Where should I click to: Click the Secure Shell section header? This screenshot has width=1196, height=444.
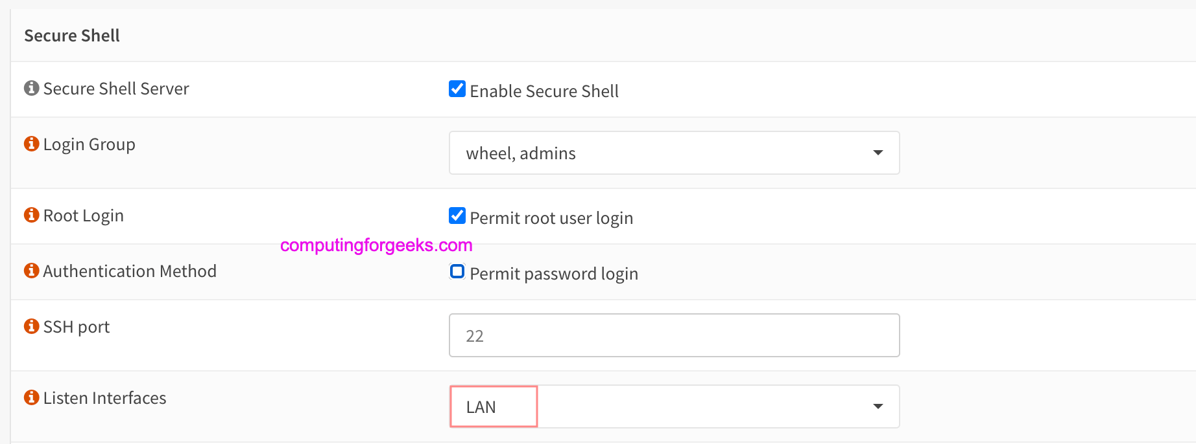coord(71,35)
